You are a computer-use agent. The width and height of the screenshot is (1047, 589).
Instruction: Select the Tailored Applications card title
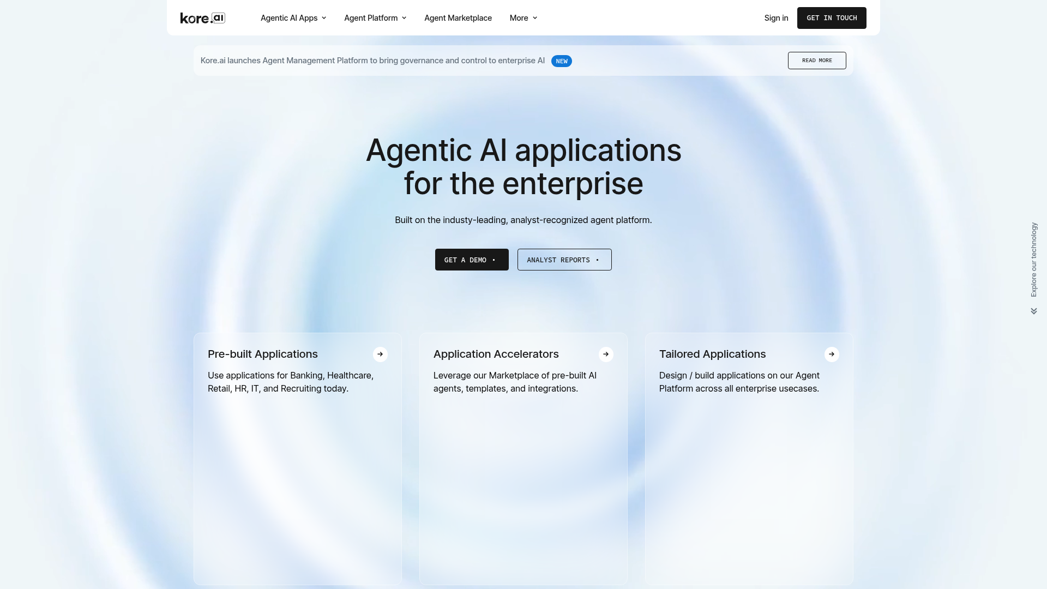[712, 354]
